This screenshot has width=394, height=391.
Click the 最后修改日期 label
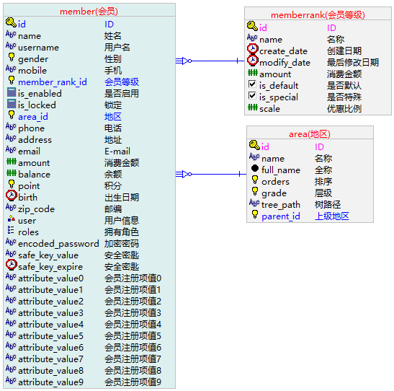pos(352,62)
